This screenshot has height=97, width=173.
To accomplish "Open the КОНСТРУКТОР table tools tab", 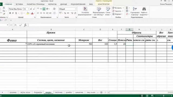I will [x=104, y=4].
